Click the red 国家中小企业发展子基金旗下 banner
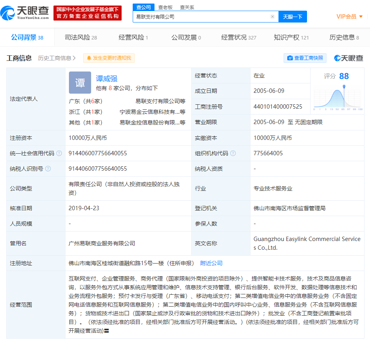 click(88, 13)
